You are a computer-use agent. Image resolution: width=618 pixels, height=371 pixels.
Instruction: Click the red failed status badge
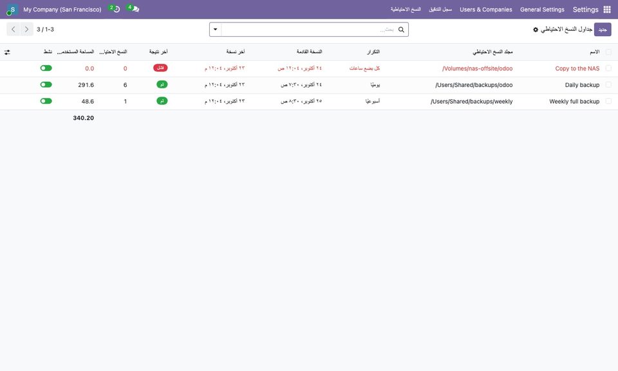pyautogui.click(x=160, y=68)
